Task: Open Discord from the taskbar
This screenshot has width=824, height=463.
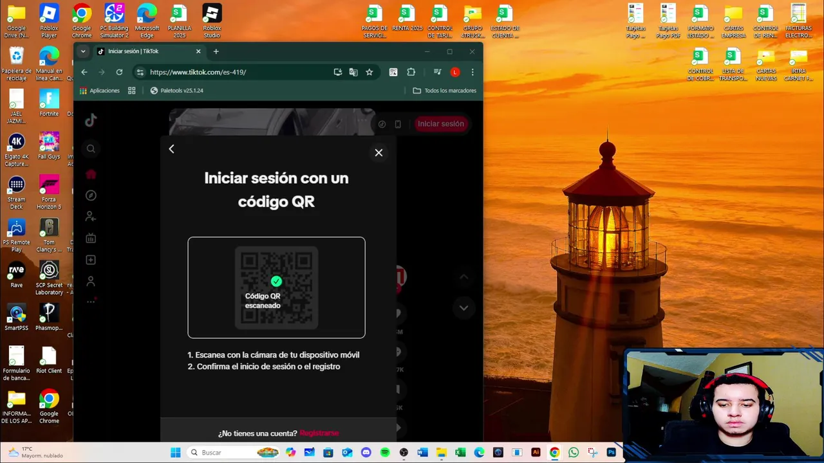Action: point(366,453)
